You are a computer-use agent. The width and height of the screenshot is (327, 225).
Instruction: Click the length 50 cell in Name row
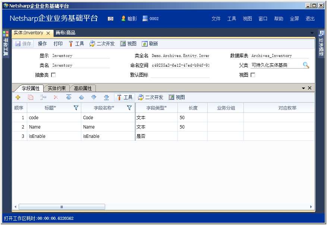[193, 127]
